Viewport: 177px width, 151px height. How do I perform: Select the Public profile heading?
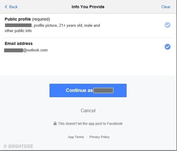(x=18, y=19)
